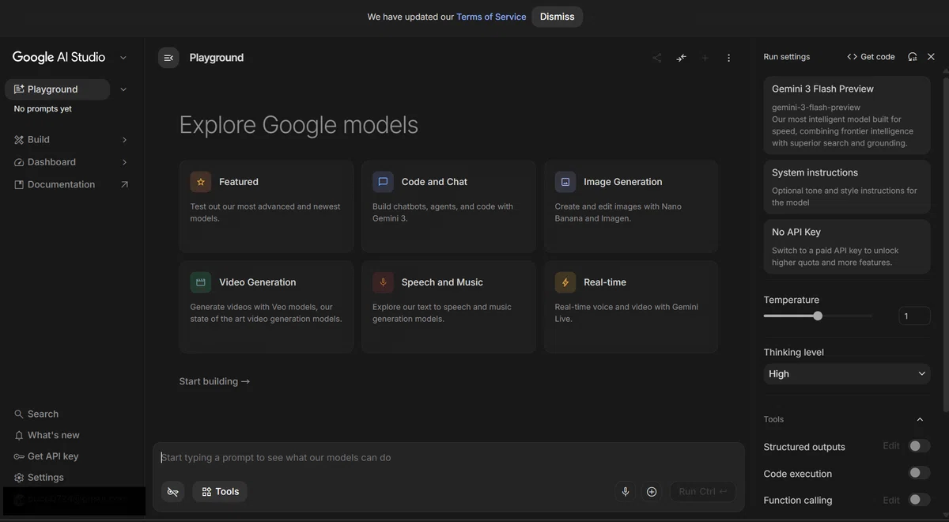Open the Terms of Service link

pos(491,17)
